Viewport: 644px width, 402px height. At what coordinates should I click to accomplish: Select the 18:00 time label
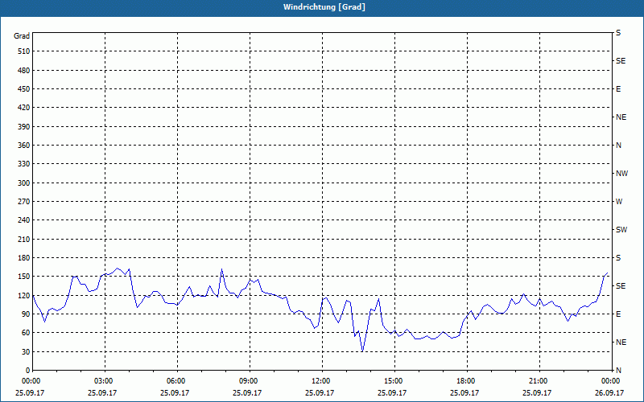(x=467, y=381)
